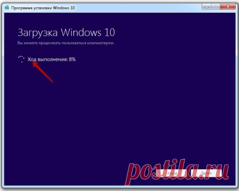
Task: Click the 'Назад' button
Action: coord(172,173)
